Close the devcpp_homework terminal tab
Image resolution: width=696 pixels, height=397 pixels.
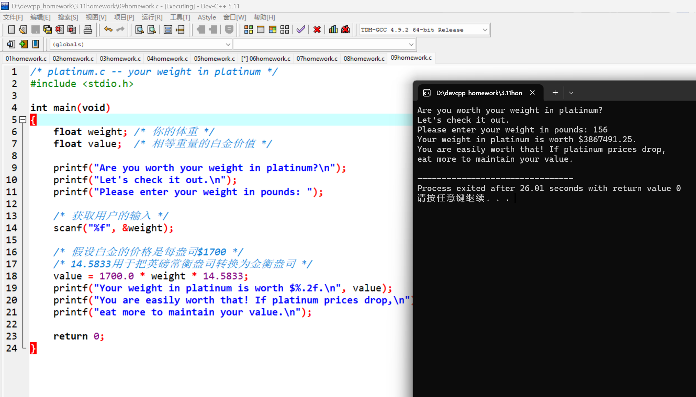(x=532, y=93)
